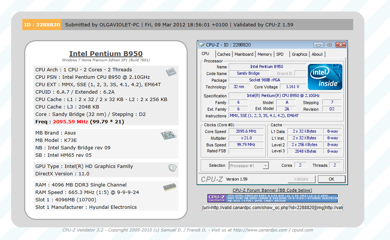The width and height of the screenshot is (390, 240).
Task: Click the L1 Data 2 x 32 KBytes value
Action: point(304,131)
